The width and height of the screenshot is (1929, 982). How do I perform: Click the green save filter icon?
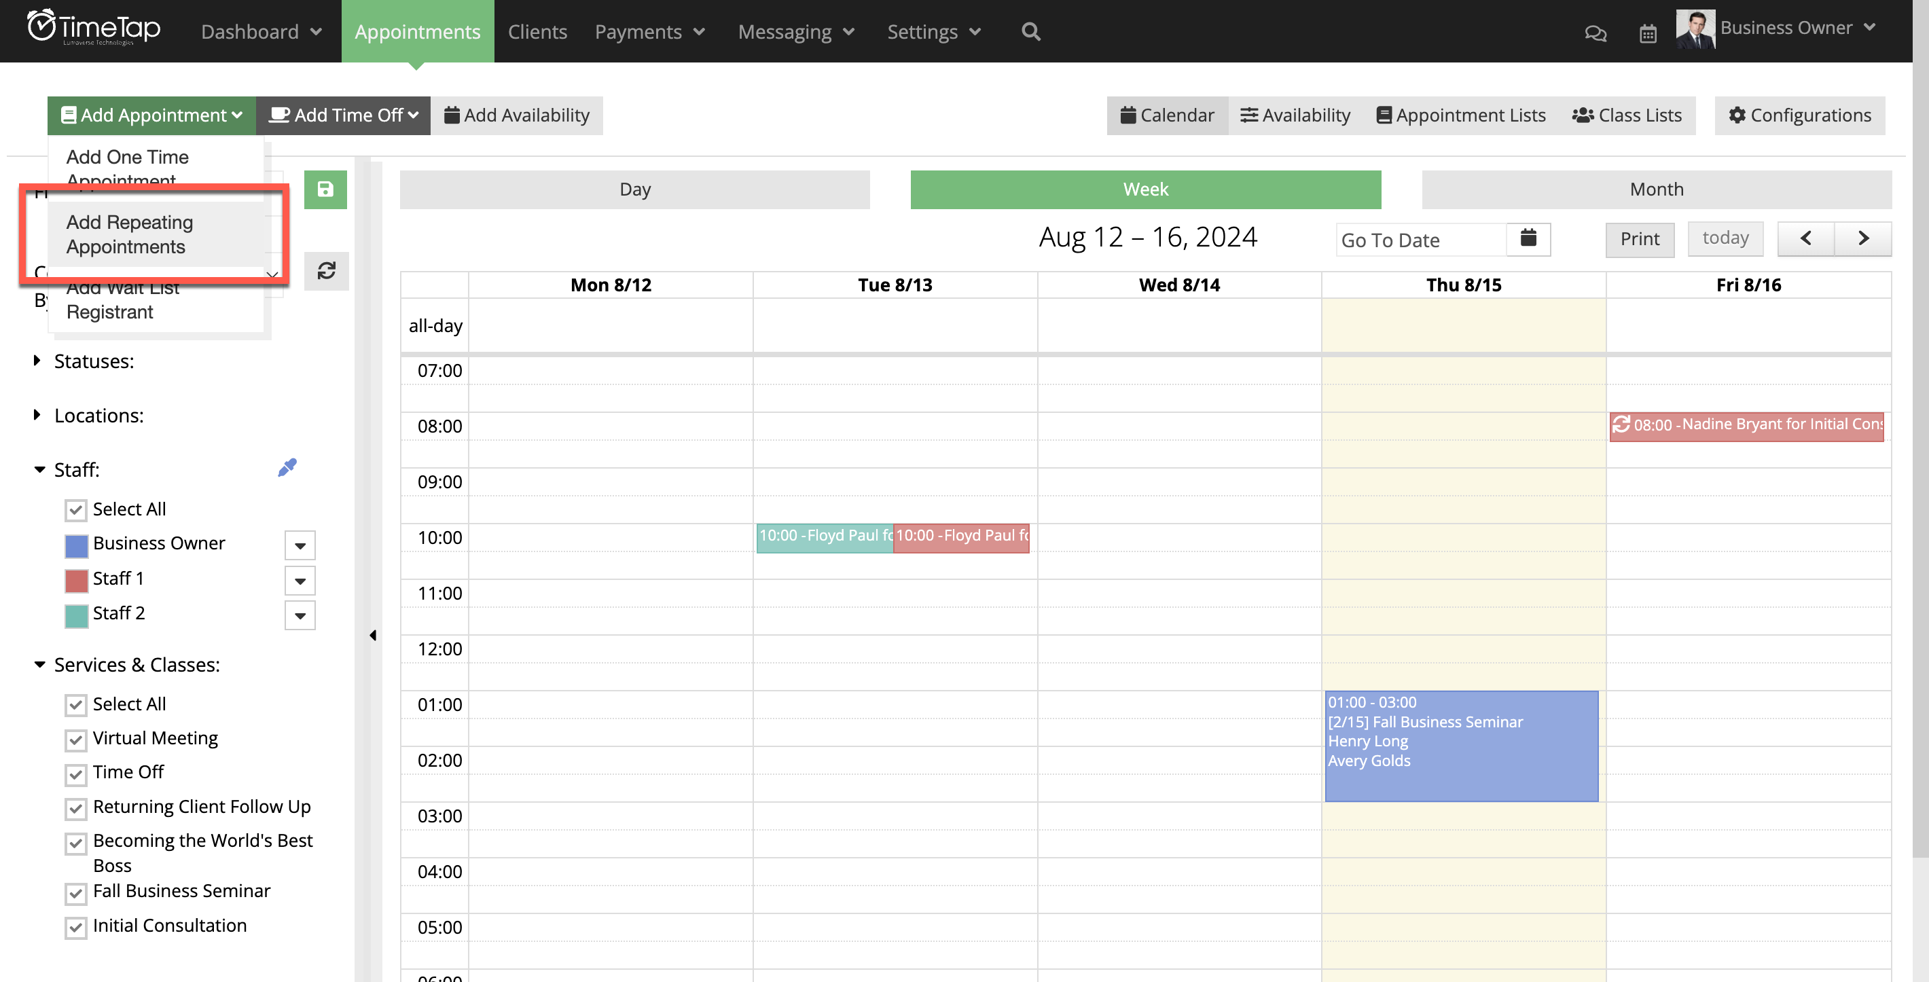[x=326, y=189]
